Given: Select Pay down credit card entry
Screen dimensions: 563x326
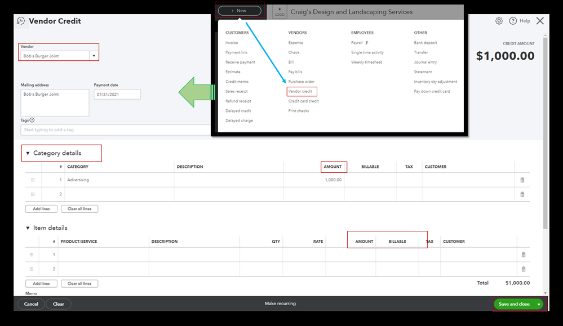Looking at the screenshot, I should click(432, 91).
